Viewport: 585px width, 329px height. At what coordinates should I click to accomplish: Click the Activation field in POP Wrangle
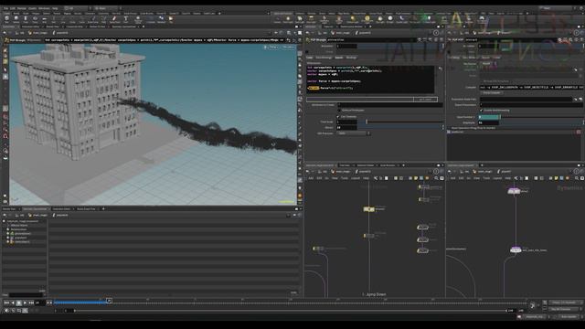coord(346,47)
